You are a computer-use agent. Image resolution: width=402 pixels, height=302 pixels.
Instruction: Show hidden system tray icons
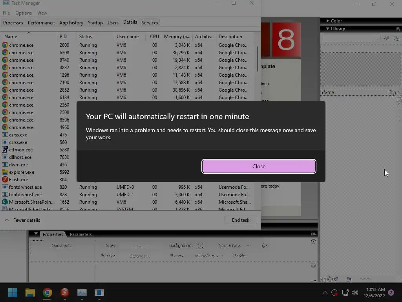click(x=325, y=293)
